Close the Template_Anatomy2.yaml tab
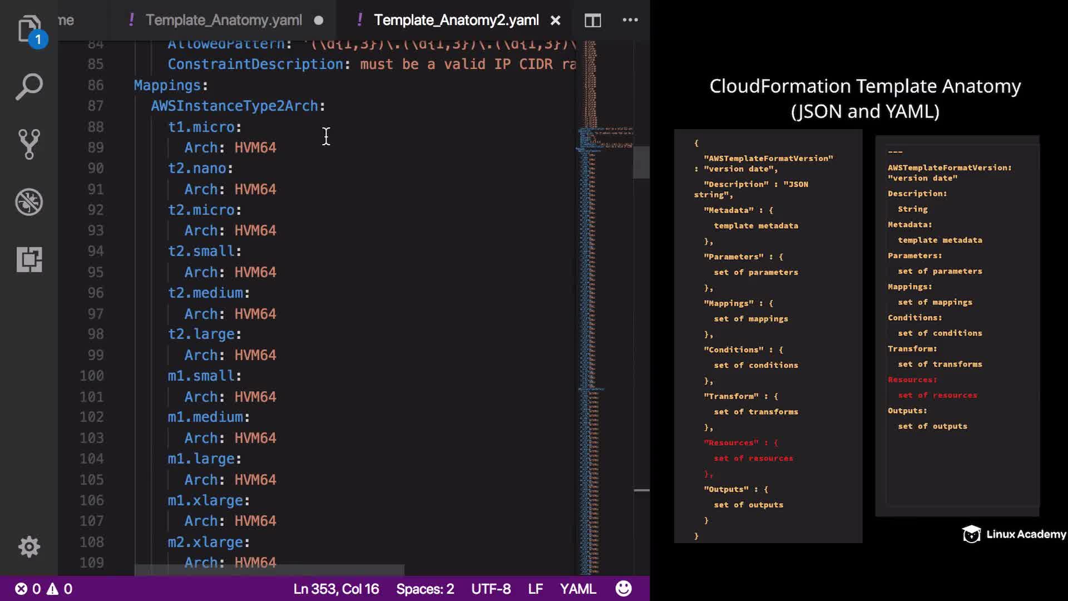Screen dimensions: 1068x601 click(x=555, y=21)
